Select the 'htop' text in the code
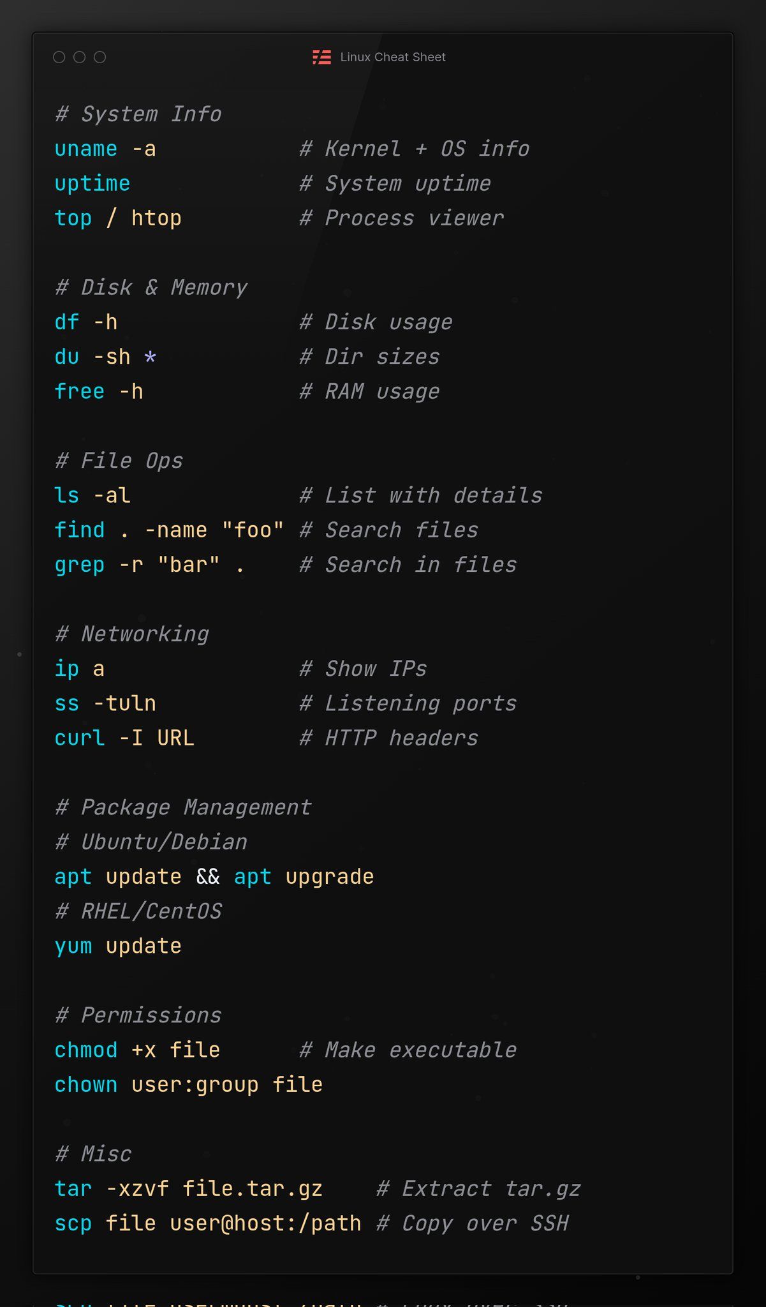Image resolution: width=766 pixels, height=1307 pixels. [x=156, y=218]
